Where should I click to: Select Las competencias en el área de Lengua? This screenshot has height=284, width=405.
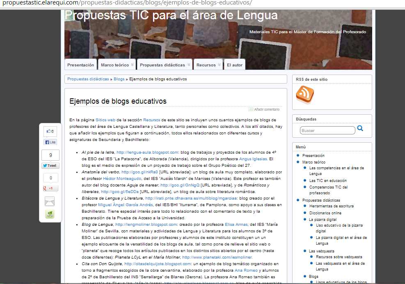[336, 171]
